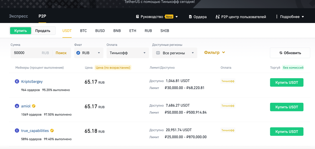Click the Мейкеры (процент выполнения) column header
Viewport: 315px width, 149px height.
[x=39, y=67]
